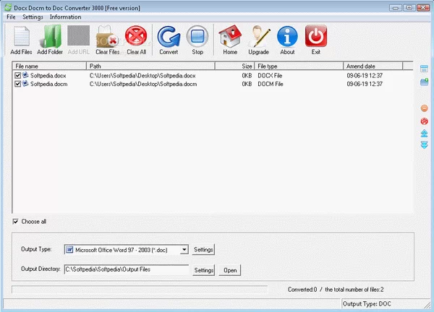Screen dimensions: 434x312
Task: Click the red Exit power icon
Action: coord(316,36)
